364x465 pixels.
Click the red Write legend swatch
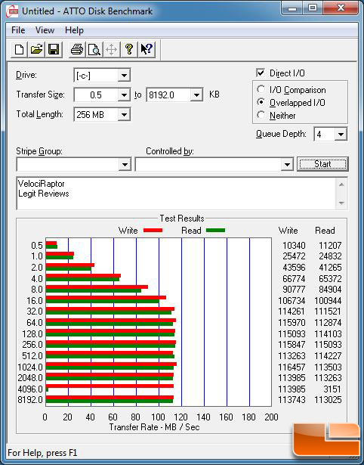(153, 231)
